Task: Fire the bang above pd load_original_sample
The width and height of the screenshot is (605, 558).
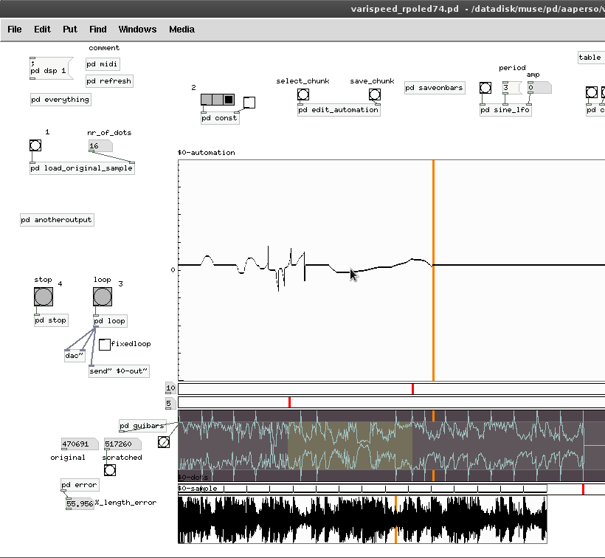Action: click(35, 145)
